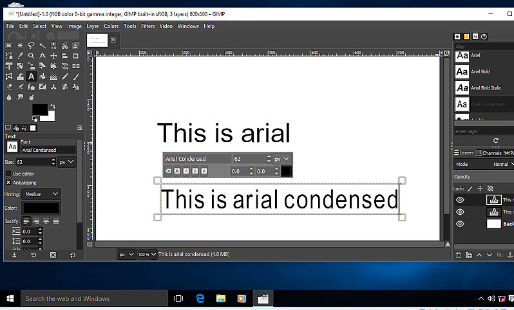The image size is (514, 310).
Task: Select the Fuzzy Select magic wand tool
Action: 43,46
